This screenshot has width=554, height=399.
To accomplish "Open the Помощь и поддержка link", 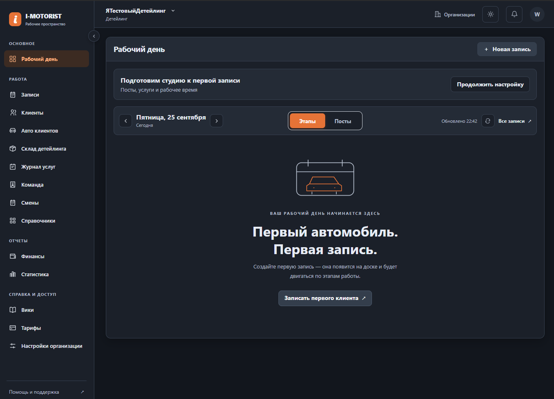I will click(x=46, y=392).
